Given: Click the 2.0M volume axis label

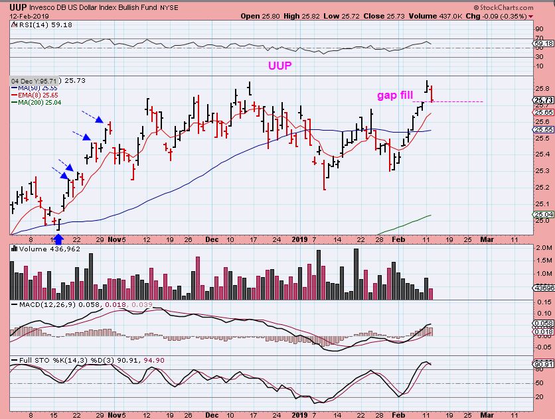Looking at the screenshot, I should (544, 248).
